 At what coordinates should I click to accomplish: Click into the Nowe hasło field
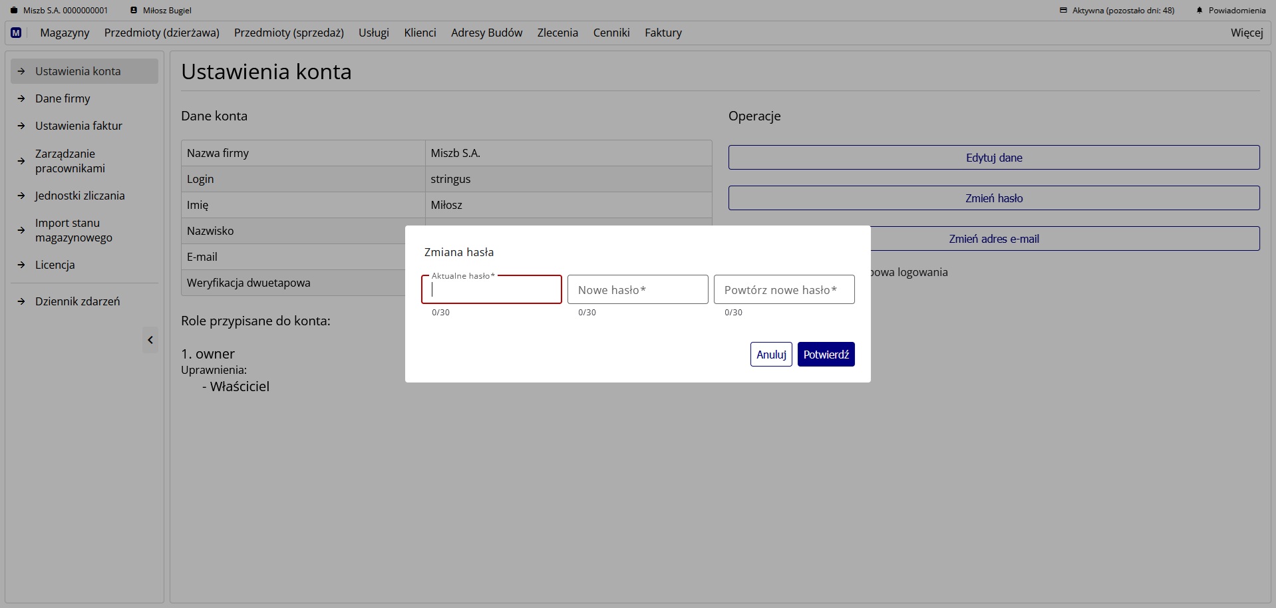[637, 290]
